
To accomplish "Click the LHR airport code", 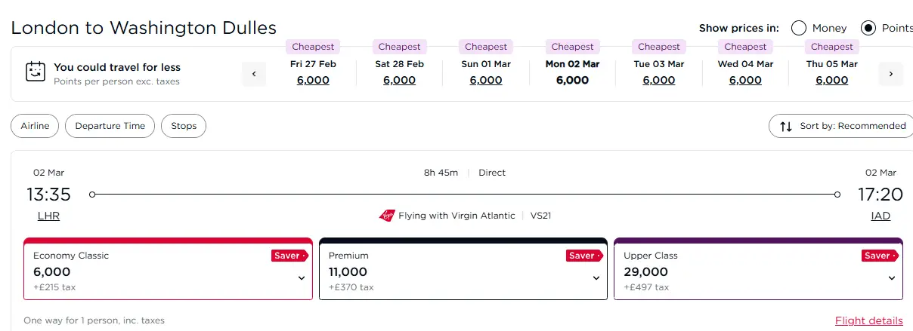I will click(x=48, y=216).
